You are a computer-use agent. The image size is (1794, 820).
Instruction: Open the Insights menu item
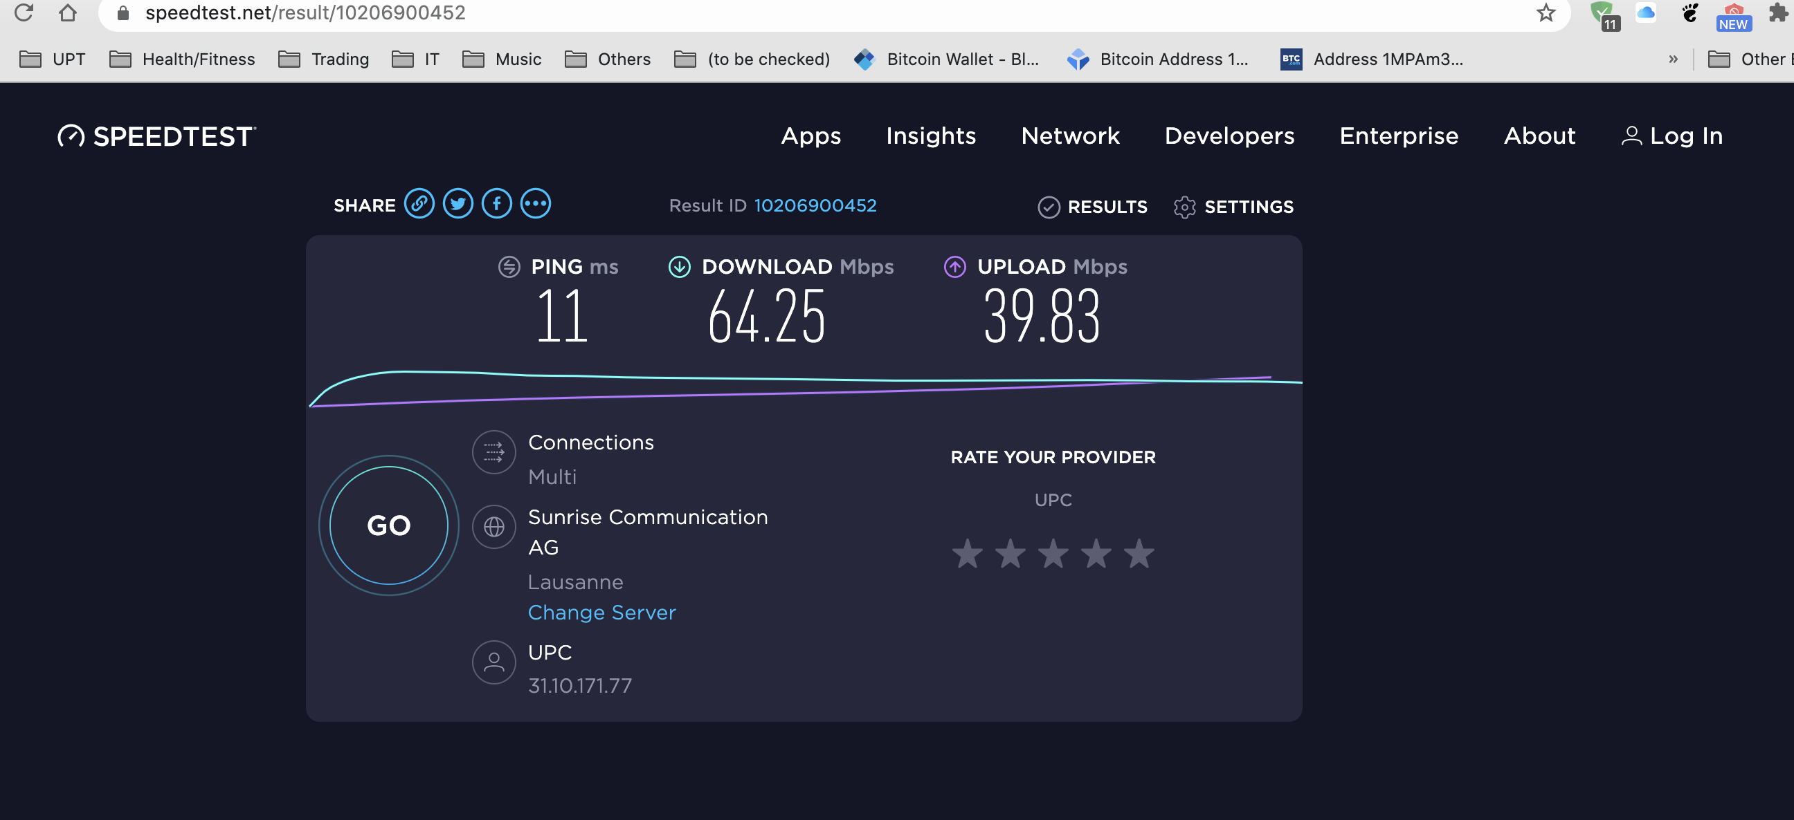[930, 136]
